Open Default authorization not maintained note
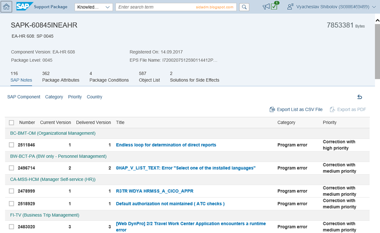 (170, 203)
